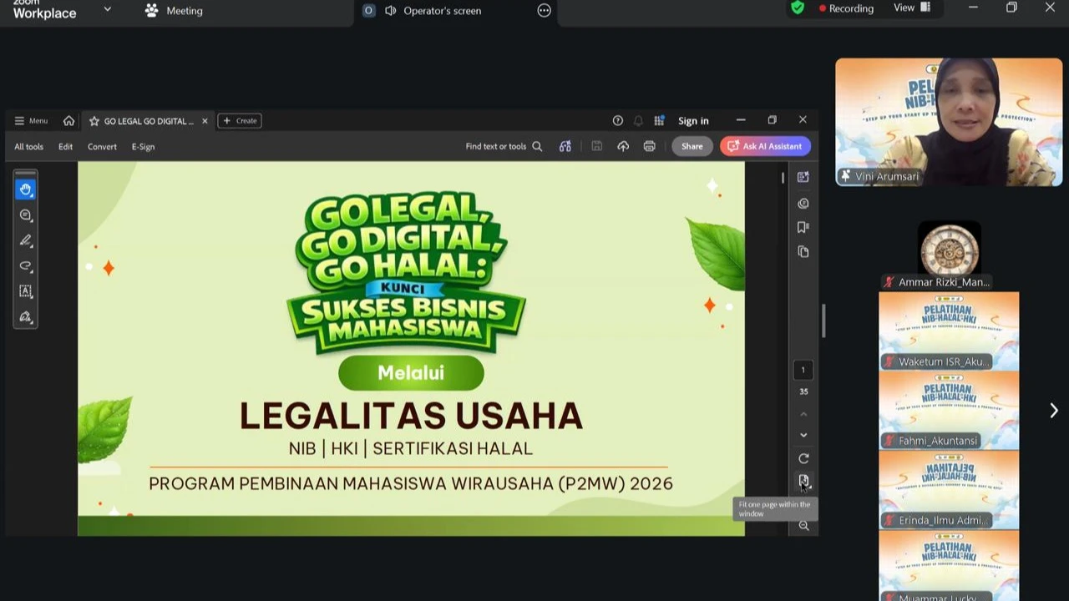
Task: Click the Share button
Action: [692, 146]
